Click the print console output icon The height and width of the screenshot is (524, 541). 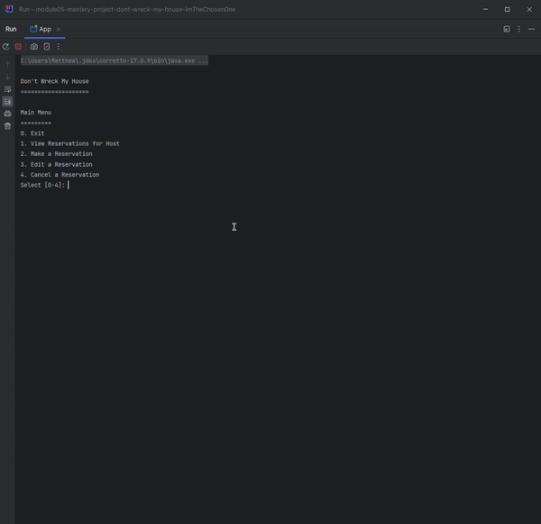click(8, 114)
